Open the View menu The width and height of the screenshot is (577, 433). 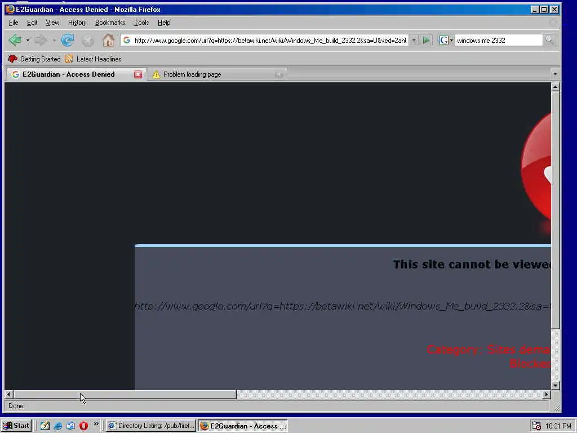[x=52, y=23]
